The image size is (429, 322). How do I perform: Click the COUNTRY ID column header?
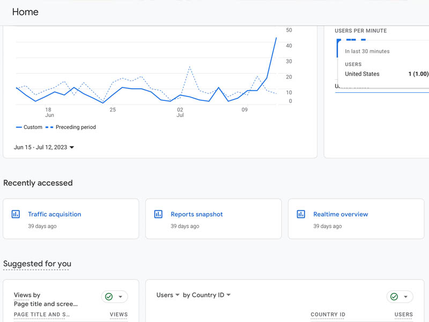point(328,314)
